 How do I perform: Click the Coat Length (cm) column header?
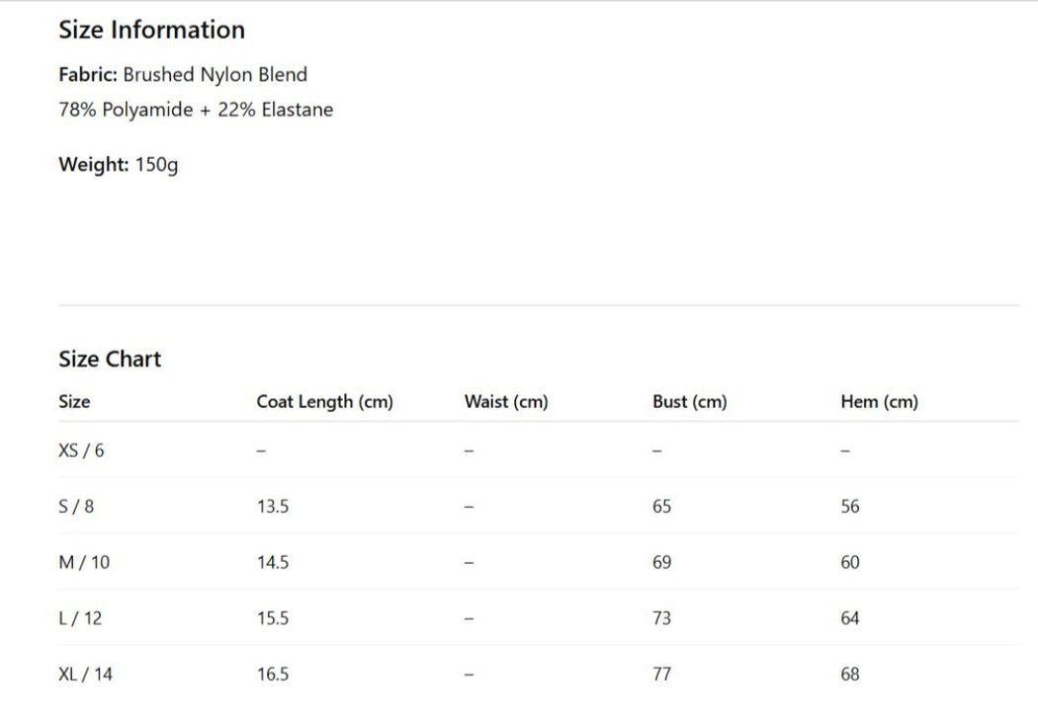pyautogui.click(x=324, y=402)
